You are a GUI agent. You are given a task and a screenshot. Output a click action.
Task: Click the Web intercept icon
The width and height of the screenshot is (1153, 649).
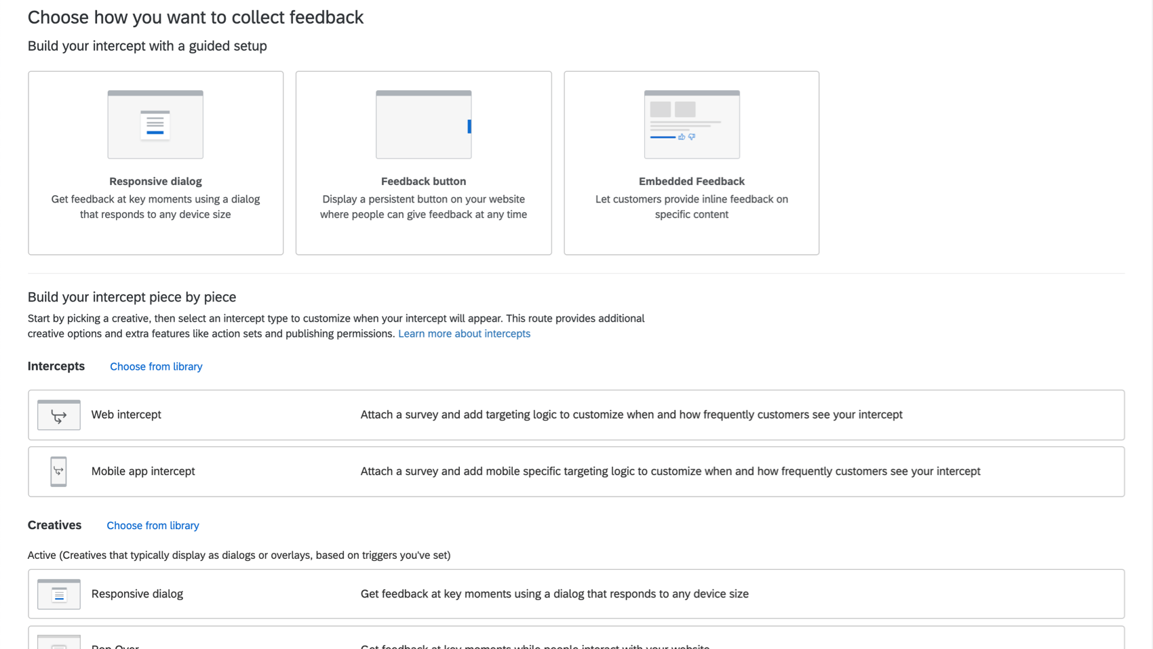[59, 415]
